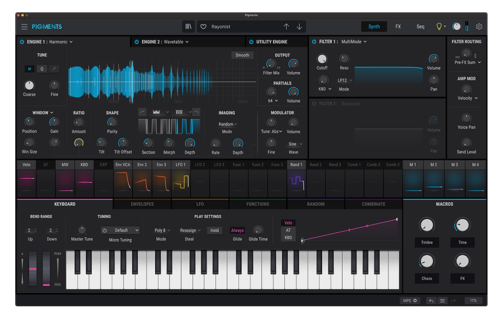Toggle Filter 1 power button

[x=314, y=42]
